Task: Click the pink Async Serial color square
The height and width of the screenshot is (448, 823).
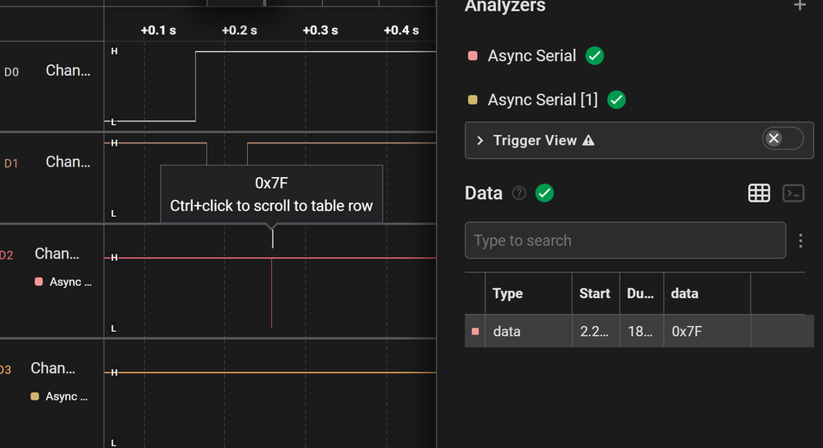Action: [473, 56]
